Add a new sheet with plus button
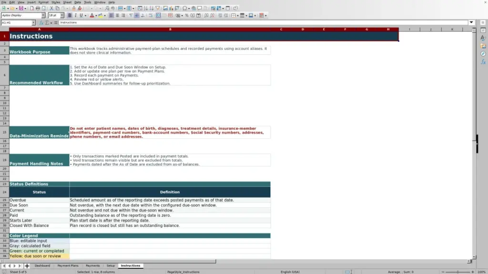 coord(27,265)
